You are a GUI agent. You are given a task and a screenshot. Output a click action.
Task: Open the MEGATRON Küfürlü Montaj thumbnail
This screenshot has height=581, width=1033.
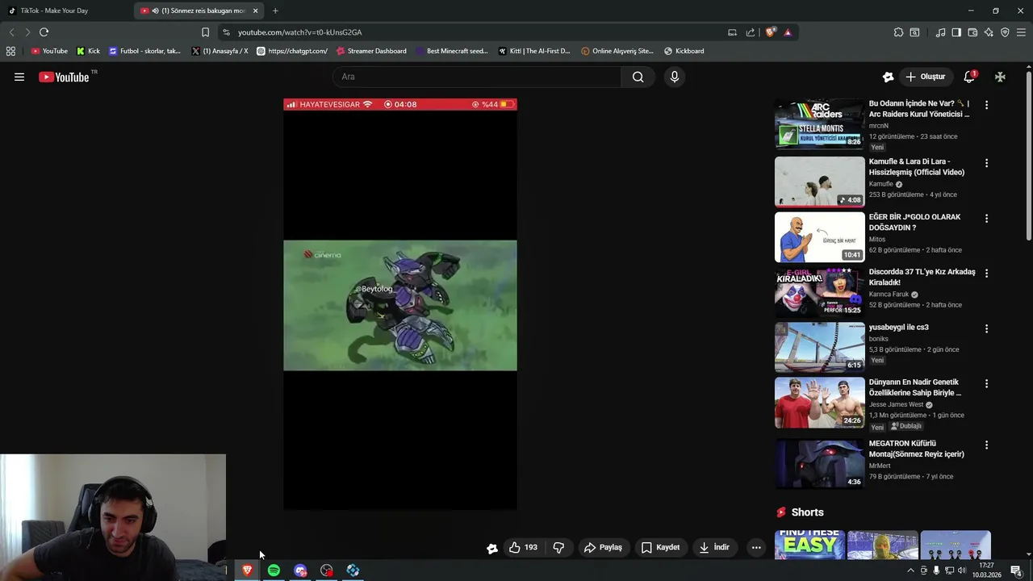pyautogui.click(x=819, y=464)
